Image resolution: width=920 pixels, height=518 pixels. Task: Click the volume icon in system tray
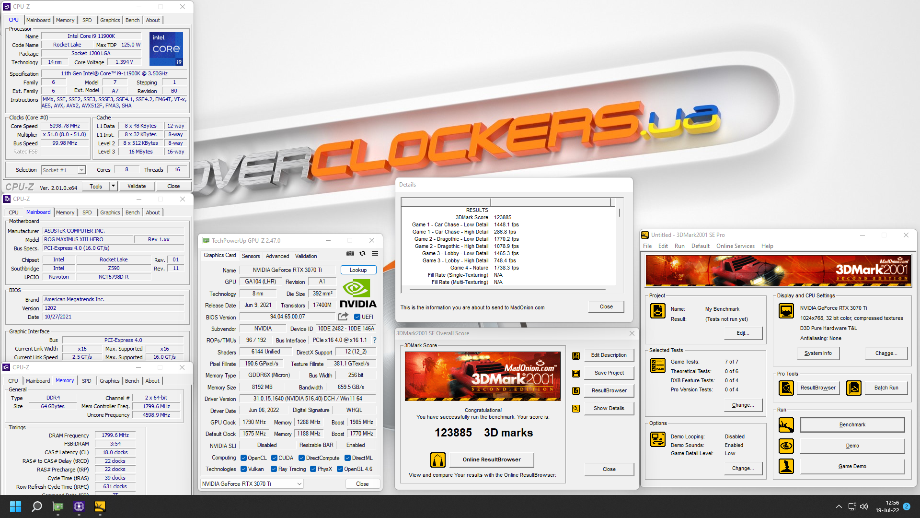[864, 506]
